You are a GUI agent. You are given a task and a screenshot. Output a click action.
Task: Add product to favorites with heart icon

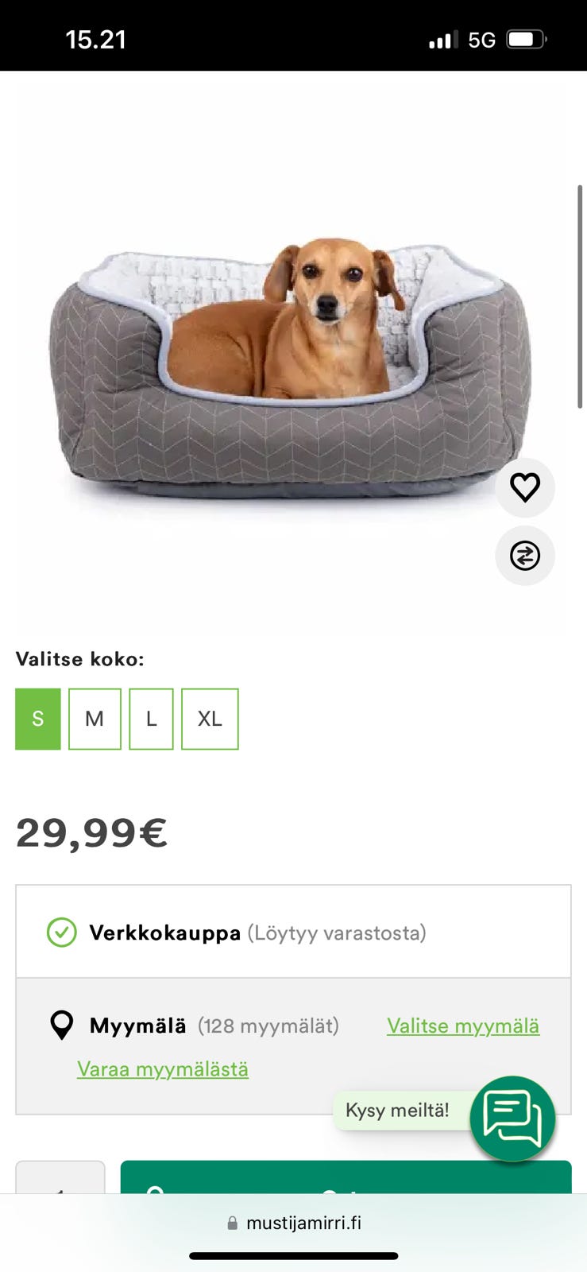(x=525, y=487)
